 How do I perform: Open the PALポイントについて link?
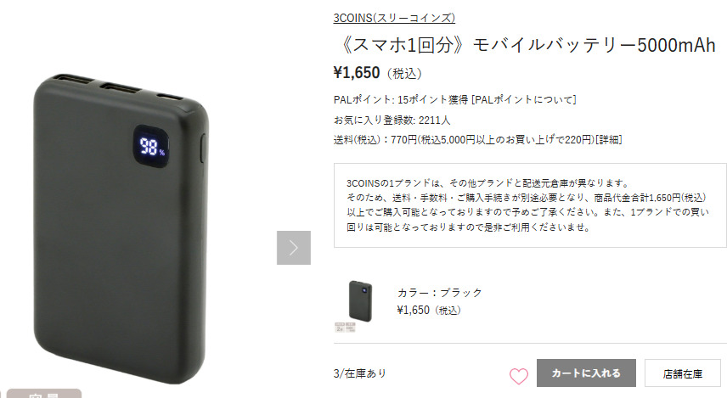pyautogui.click(x=523, y=99)
